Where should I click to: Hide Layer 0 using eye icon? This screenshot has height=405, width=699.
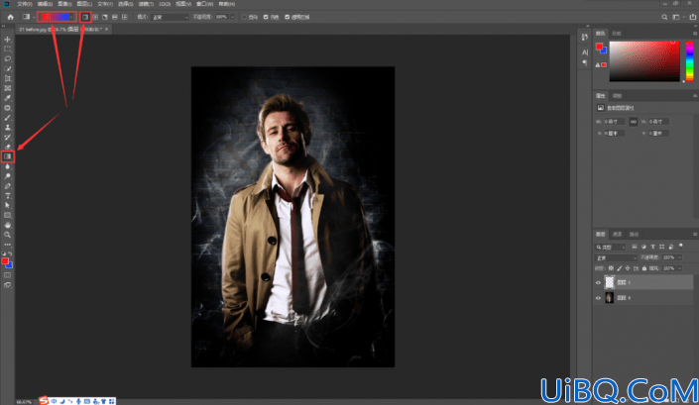click(x=598, y=298)
